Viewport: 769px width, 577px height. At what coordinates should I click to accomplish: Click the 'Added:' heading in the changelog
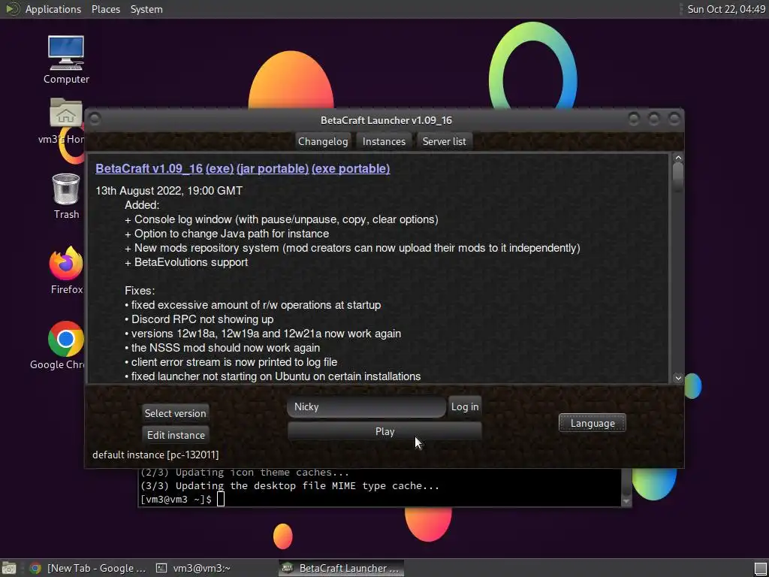point(142,205)
